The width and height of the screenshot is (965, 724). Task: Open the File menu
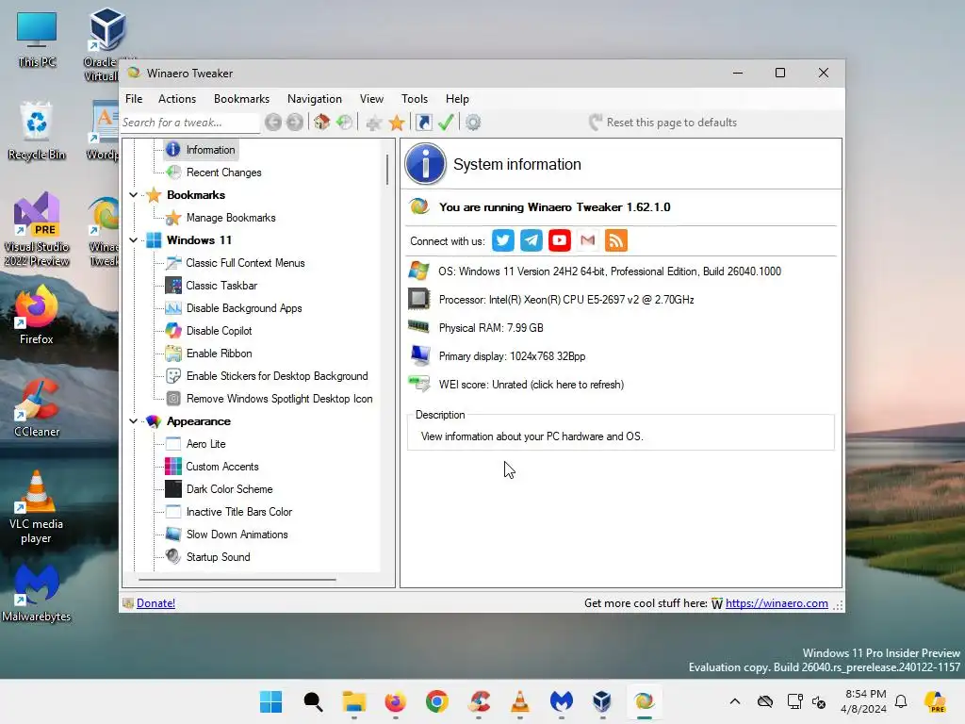pyautogui.click(x=134, y=98)
